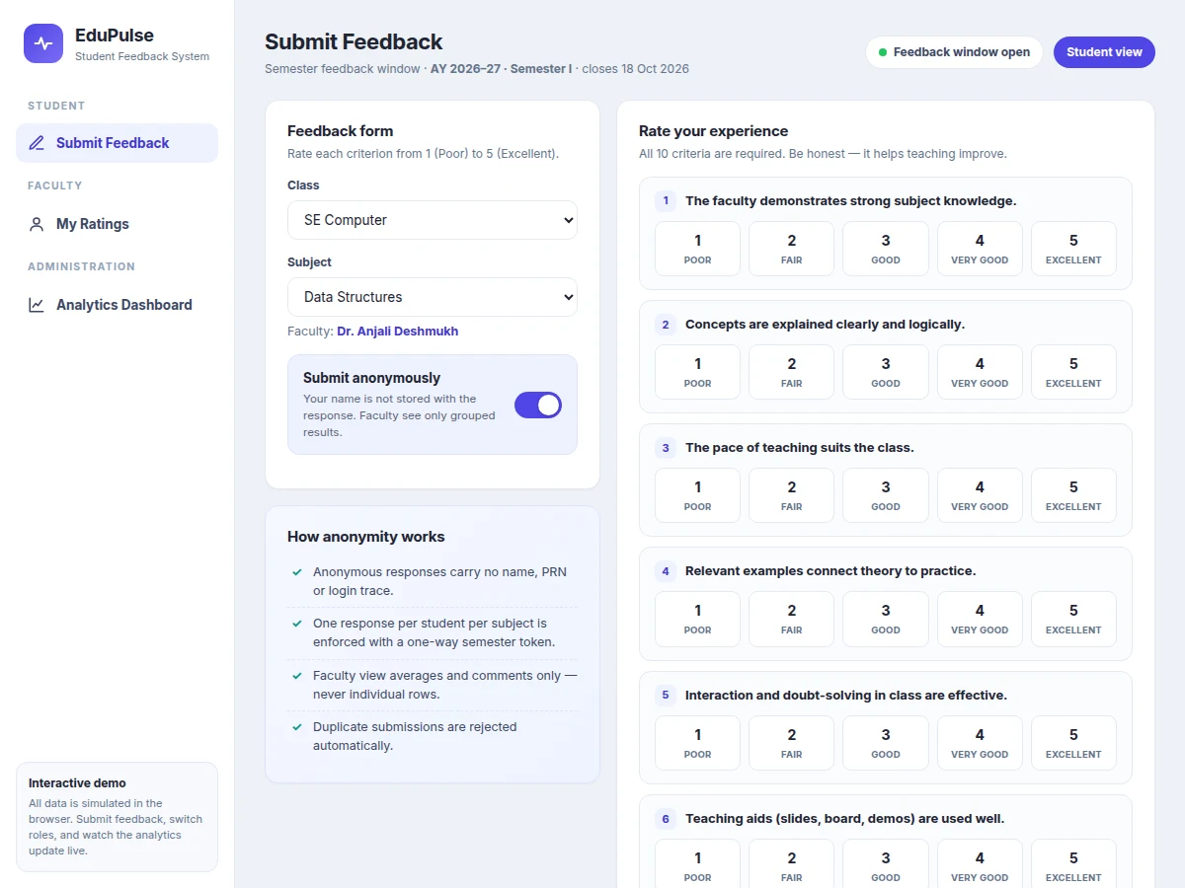
Task: Rate pace of teaching as 5 Excellent
Action: 1073,495
